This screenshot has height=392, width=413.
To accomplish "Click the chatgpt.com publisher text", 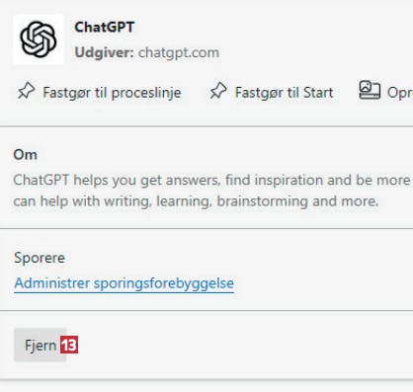I will (179, 52).
